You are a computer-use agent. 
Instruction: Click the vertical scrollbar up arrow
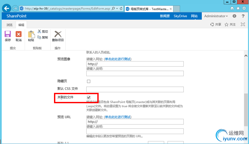tap(246, 56)
